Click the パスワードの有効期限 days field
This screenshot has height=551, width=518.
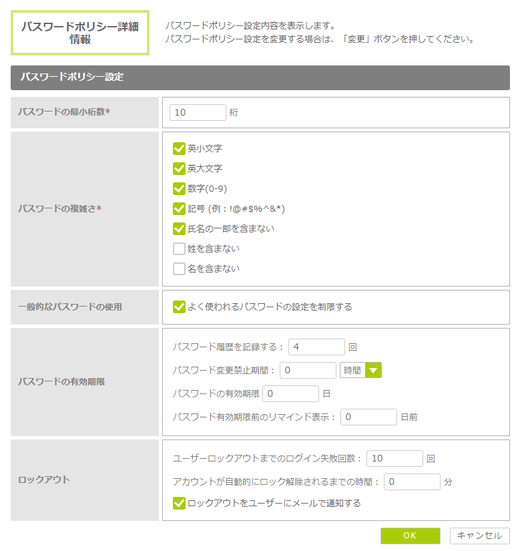coord(290,393)
